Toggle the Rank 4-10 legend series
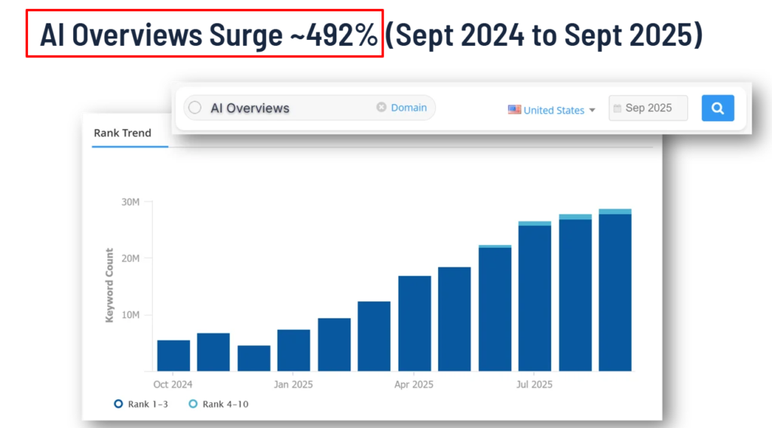Screen dimensions: 772x428 coord(219,404)
